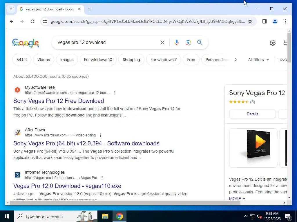Open Vegas Pro 12.0 Download - vegas110.exe link
The width and height of the screenshot is (297, 222).
point(67,186)
